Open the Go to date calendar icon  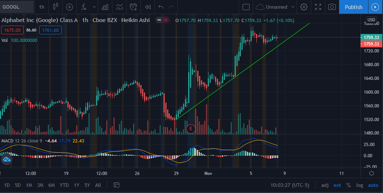(116, 185)
